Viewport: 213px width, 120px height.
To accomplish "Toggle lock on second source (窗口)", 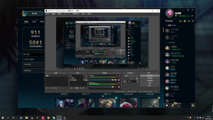I will tap(86, 78).
